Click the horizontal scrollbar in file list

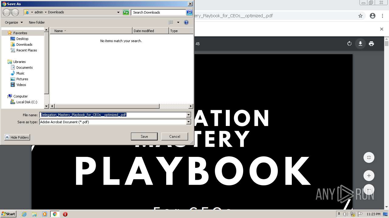[x=106, y=106]
